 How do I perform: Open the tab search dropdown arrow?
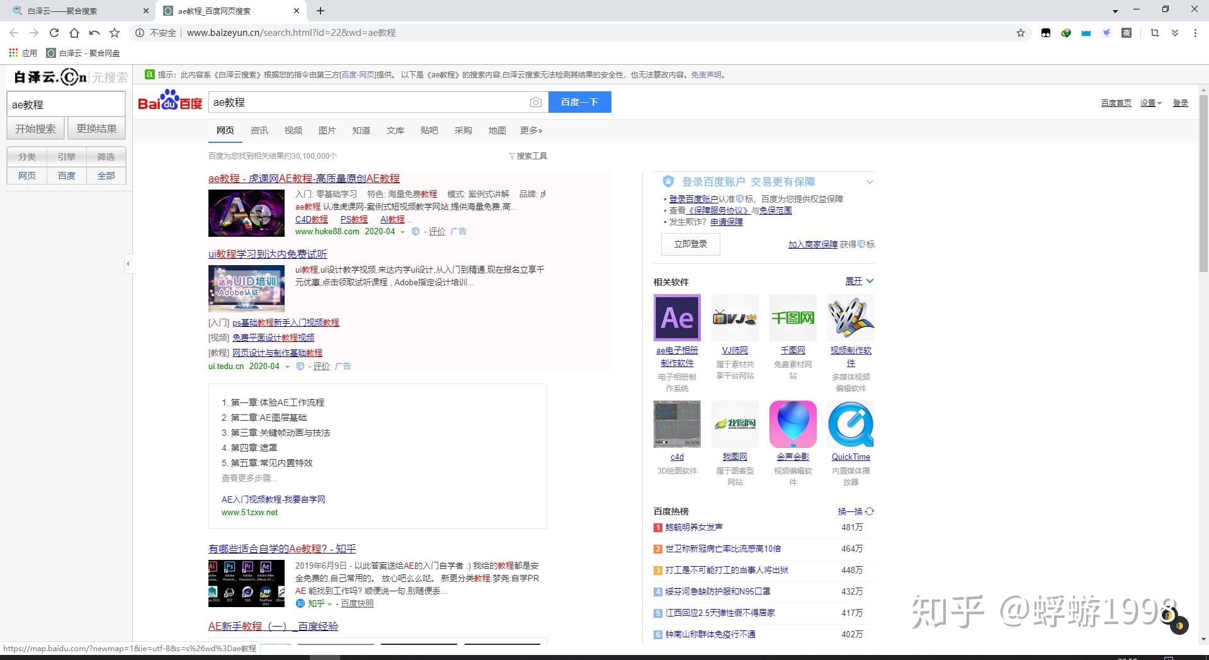pos(1115,11)
